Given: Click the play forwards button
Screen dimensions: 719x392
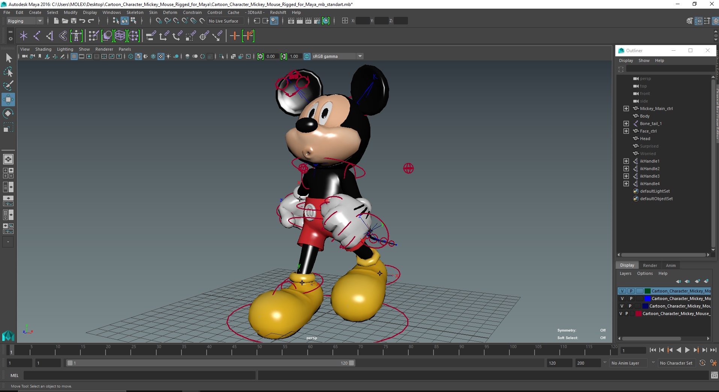Looking at the screenshot, I should click(x=687, y=350).
